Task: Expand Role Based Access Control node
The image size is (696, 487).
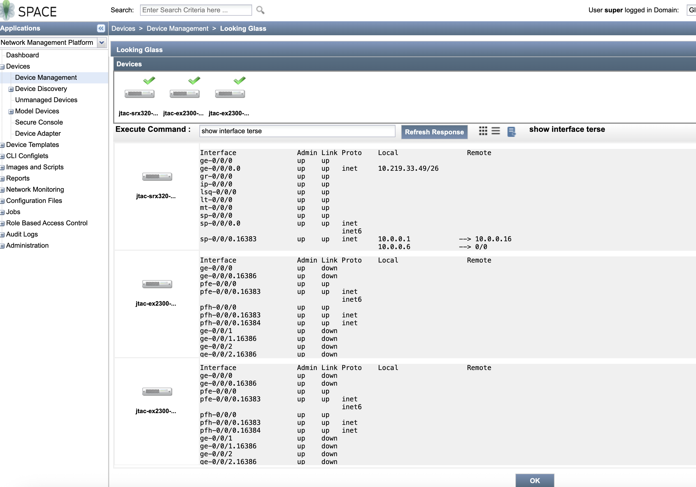Action: 3,224
